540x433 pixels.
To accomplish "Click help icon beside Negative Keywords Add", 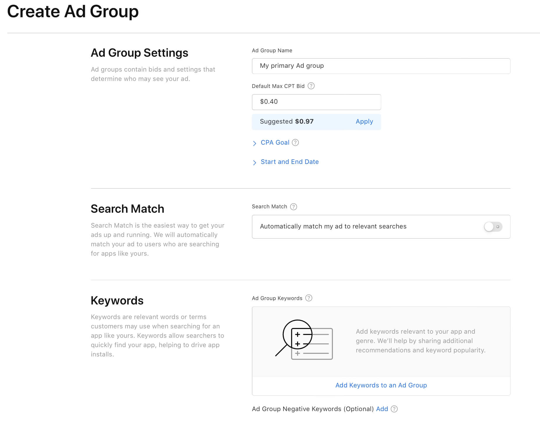I will point(394,409).
